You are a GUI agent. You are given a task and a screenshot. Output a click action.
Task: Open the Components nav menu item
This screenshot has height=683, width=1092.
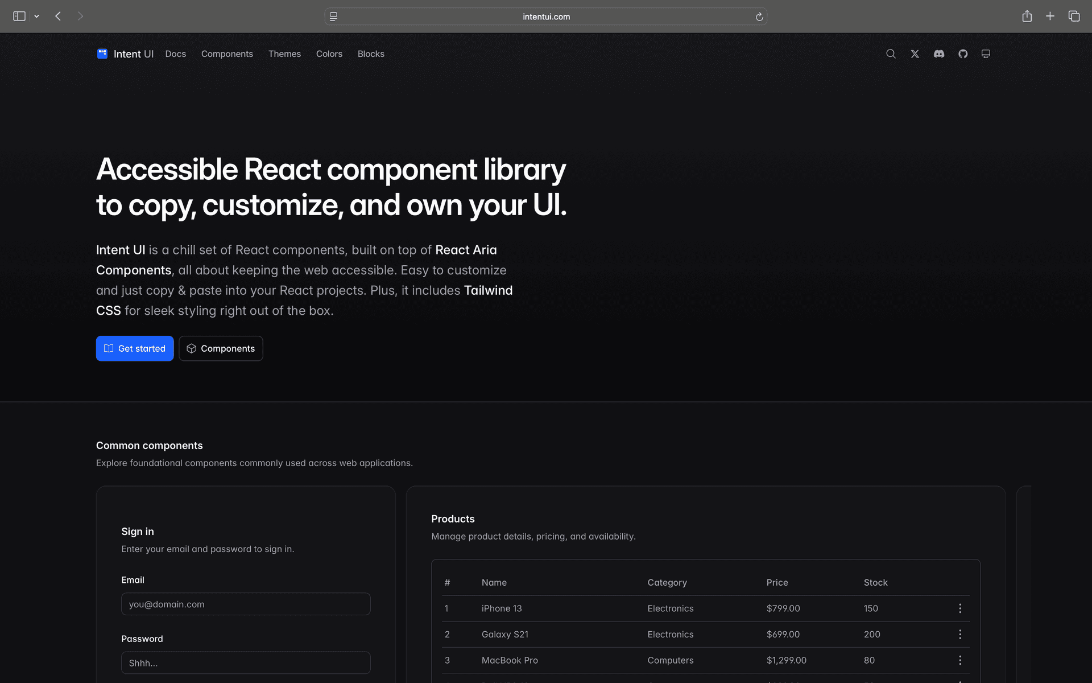point(227,54)
